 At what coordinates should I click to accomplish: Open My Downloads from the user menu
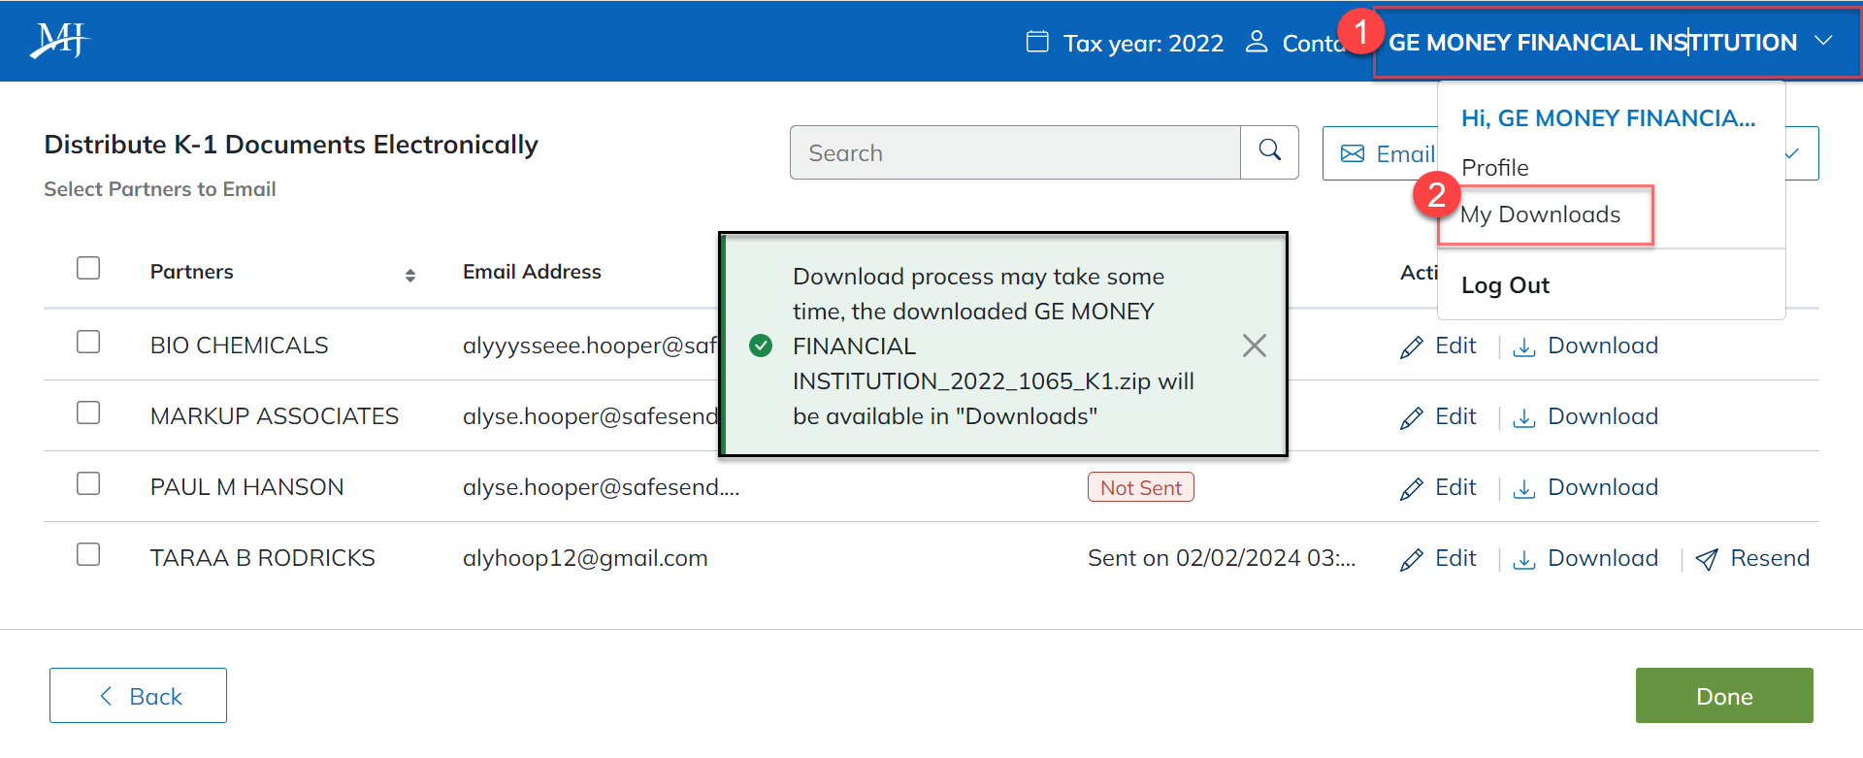tap(1540, 214)
